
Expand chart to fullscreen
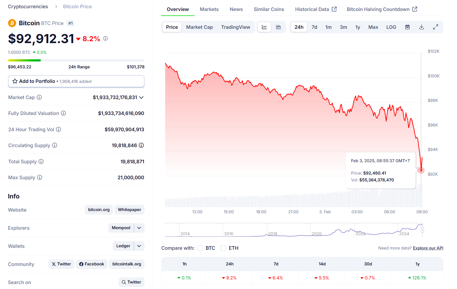pyautogui.click(x=436, y=27)
